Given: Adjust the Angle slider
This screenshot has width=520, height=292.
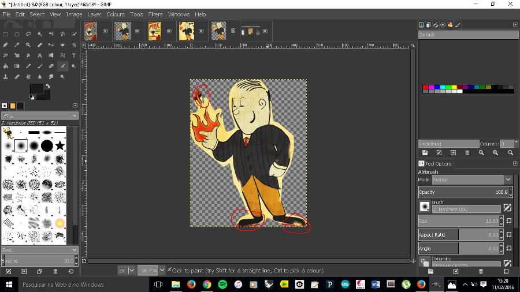Looking at the screenshot, I should click(x=461, y=248).
